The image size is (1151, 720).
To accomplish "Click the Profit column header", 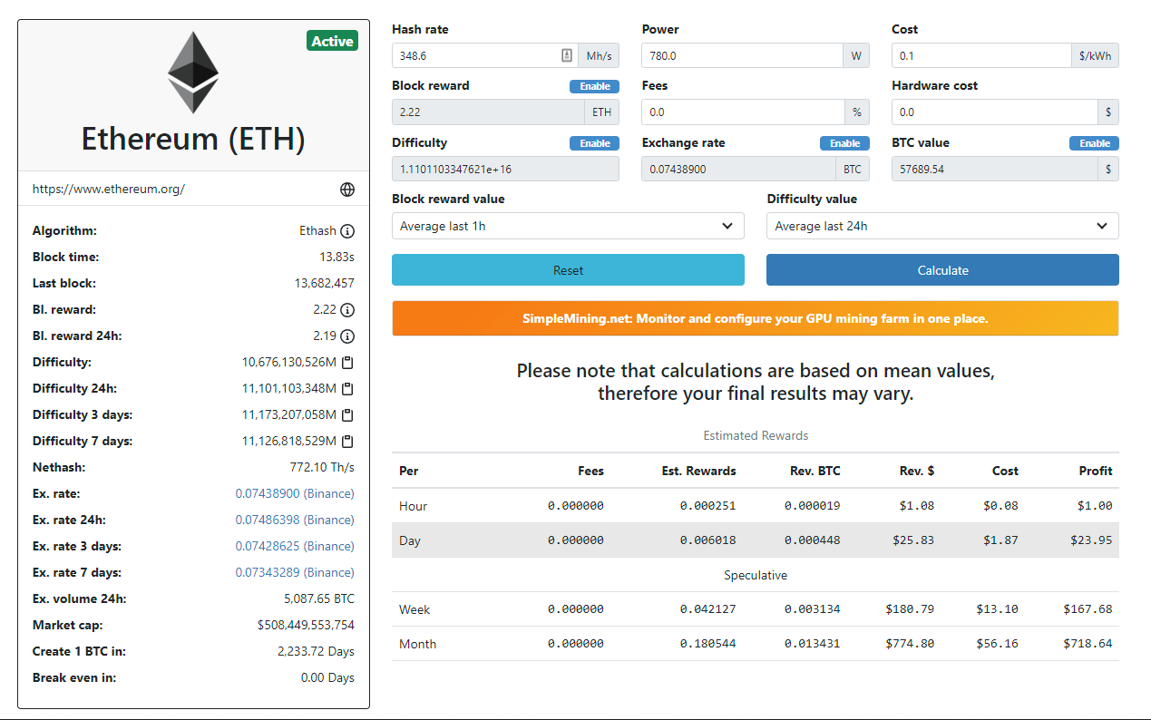I will point(1096,471).
